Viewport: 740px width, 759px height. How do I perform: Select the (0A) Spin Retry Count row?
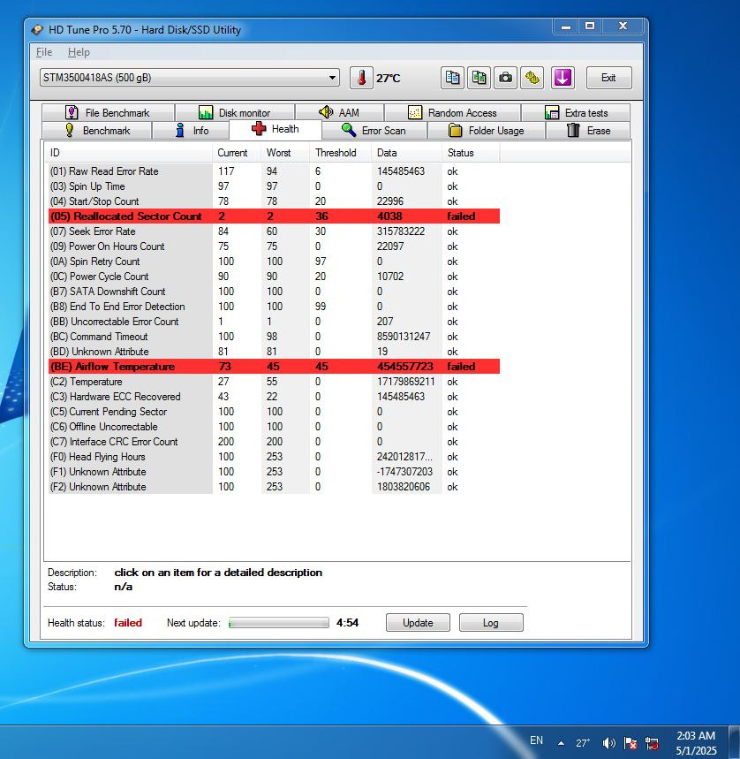[275, 262]
